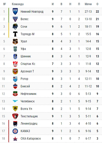The image size is (102, 144).
Task: Click the Ленинградец team name
Action: click(x=29, y=124)
